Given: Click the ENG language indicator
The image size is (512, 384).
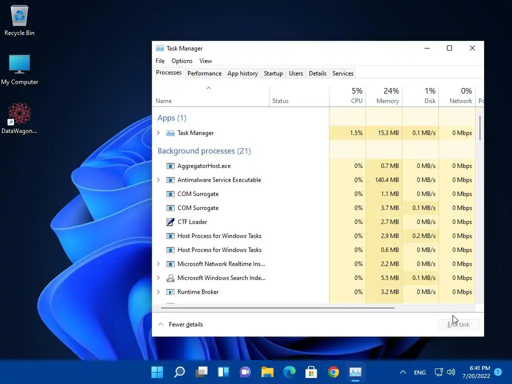Looking at the screenshot, I should tap(420, 372).
